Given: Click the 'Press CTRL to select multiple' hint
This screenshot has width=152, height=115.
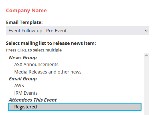Looking at the screenshot, I should pyautogui.click(x=34, y=50).
